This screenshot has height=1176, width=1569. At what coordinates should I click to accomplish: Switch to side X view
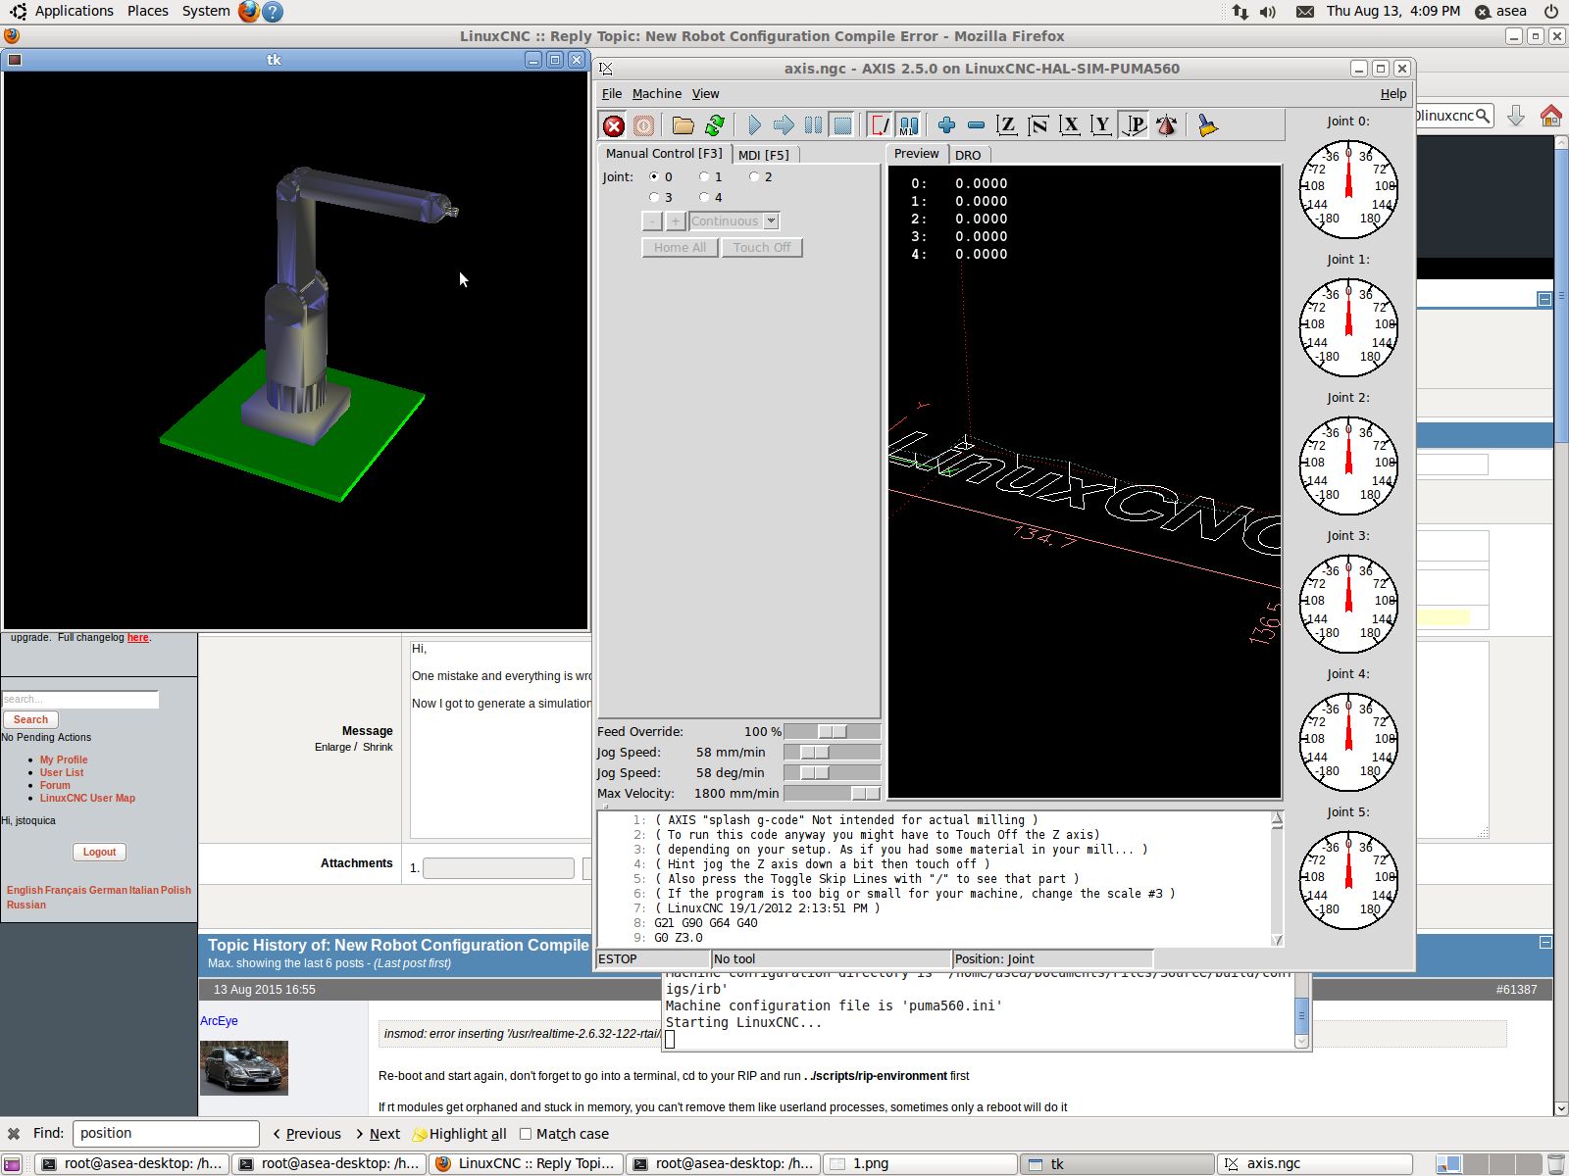coord(1070,125)
